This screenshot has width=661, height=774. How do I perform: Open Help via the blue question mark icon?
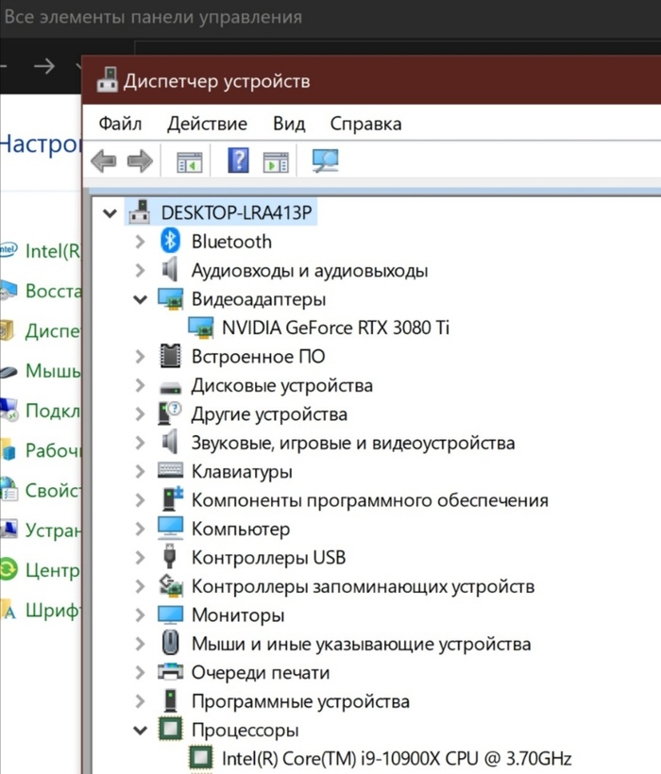coord(238,160)
